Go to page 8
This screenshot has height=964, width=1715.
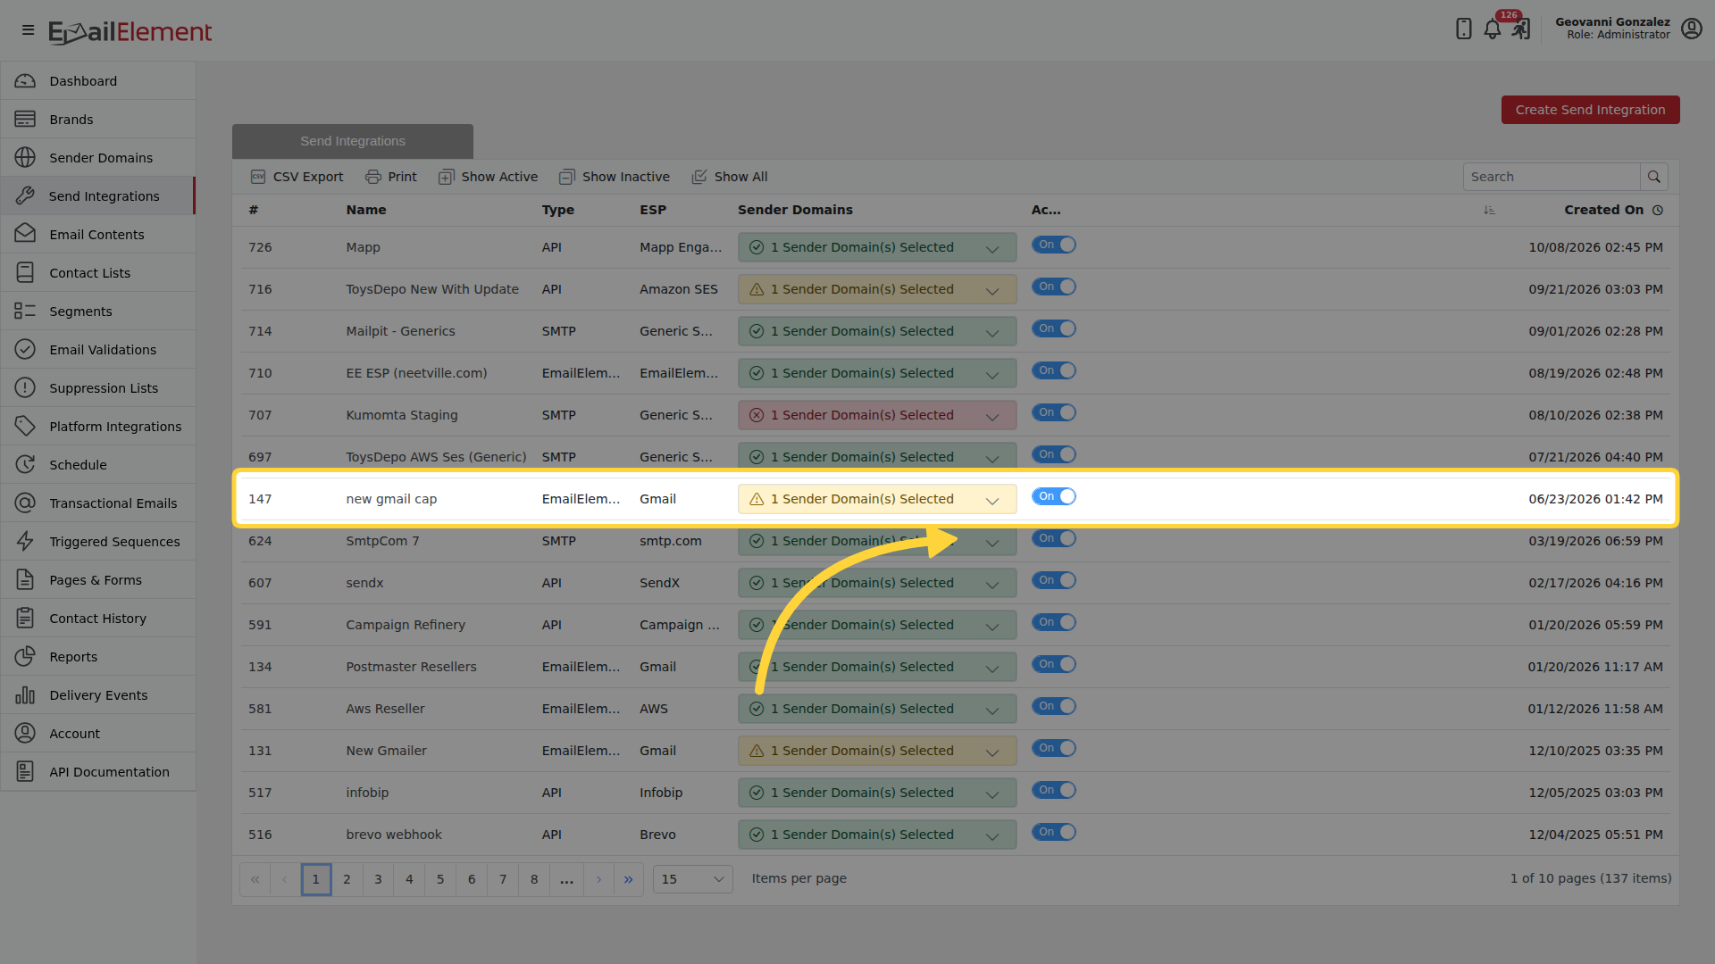click(534, 879)
